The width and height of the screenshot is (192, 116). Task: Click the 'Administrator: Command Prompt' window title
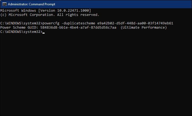point(31,4)
